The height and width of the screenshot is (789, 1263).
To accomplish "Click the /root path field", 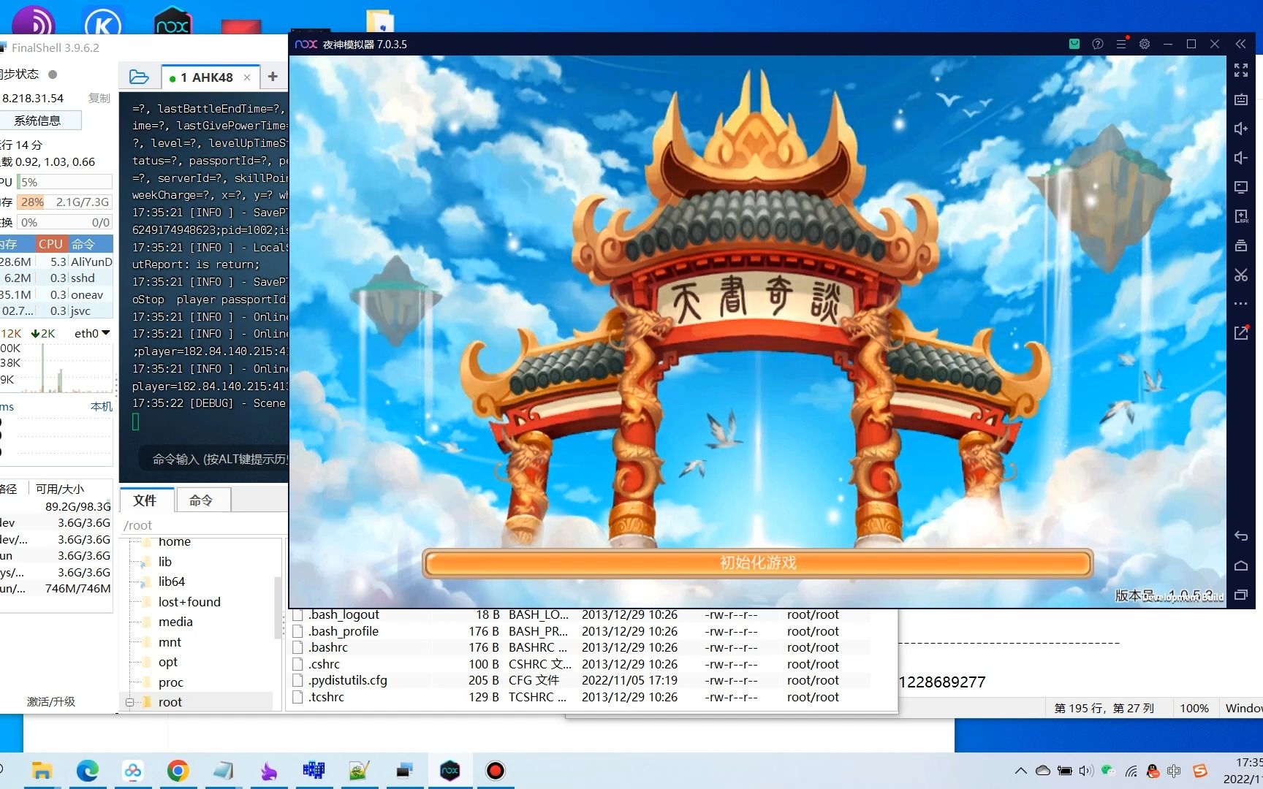I will coord(205,525).
